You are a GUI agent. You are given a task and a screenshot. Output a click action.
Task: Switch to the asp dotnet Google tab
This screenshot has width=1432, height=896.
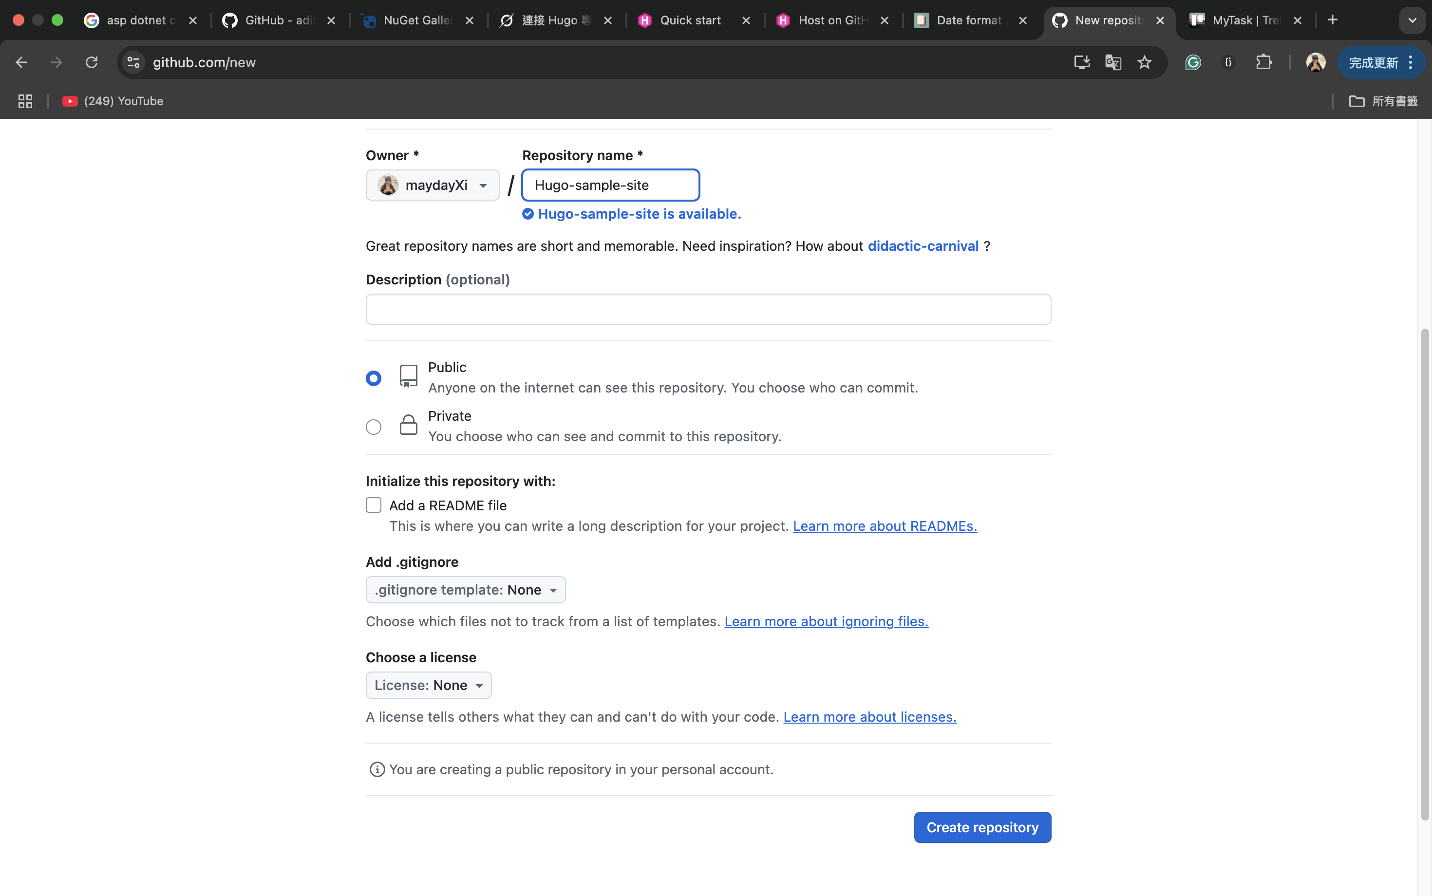point(140,20)
